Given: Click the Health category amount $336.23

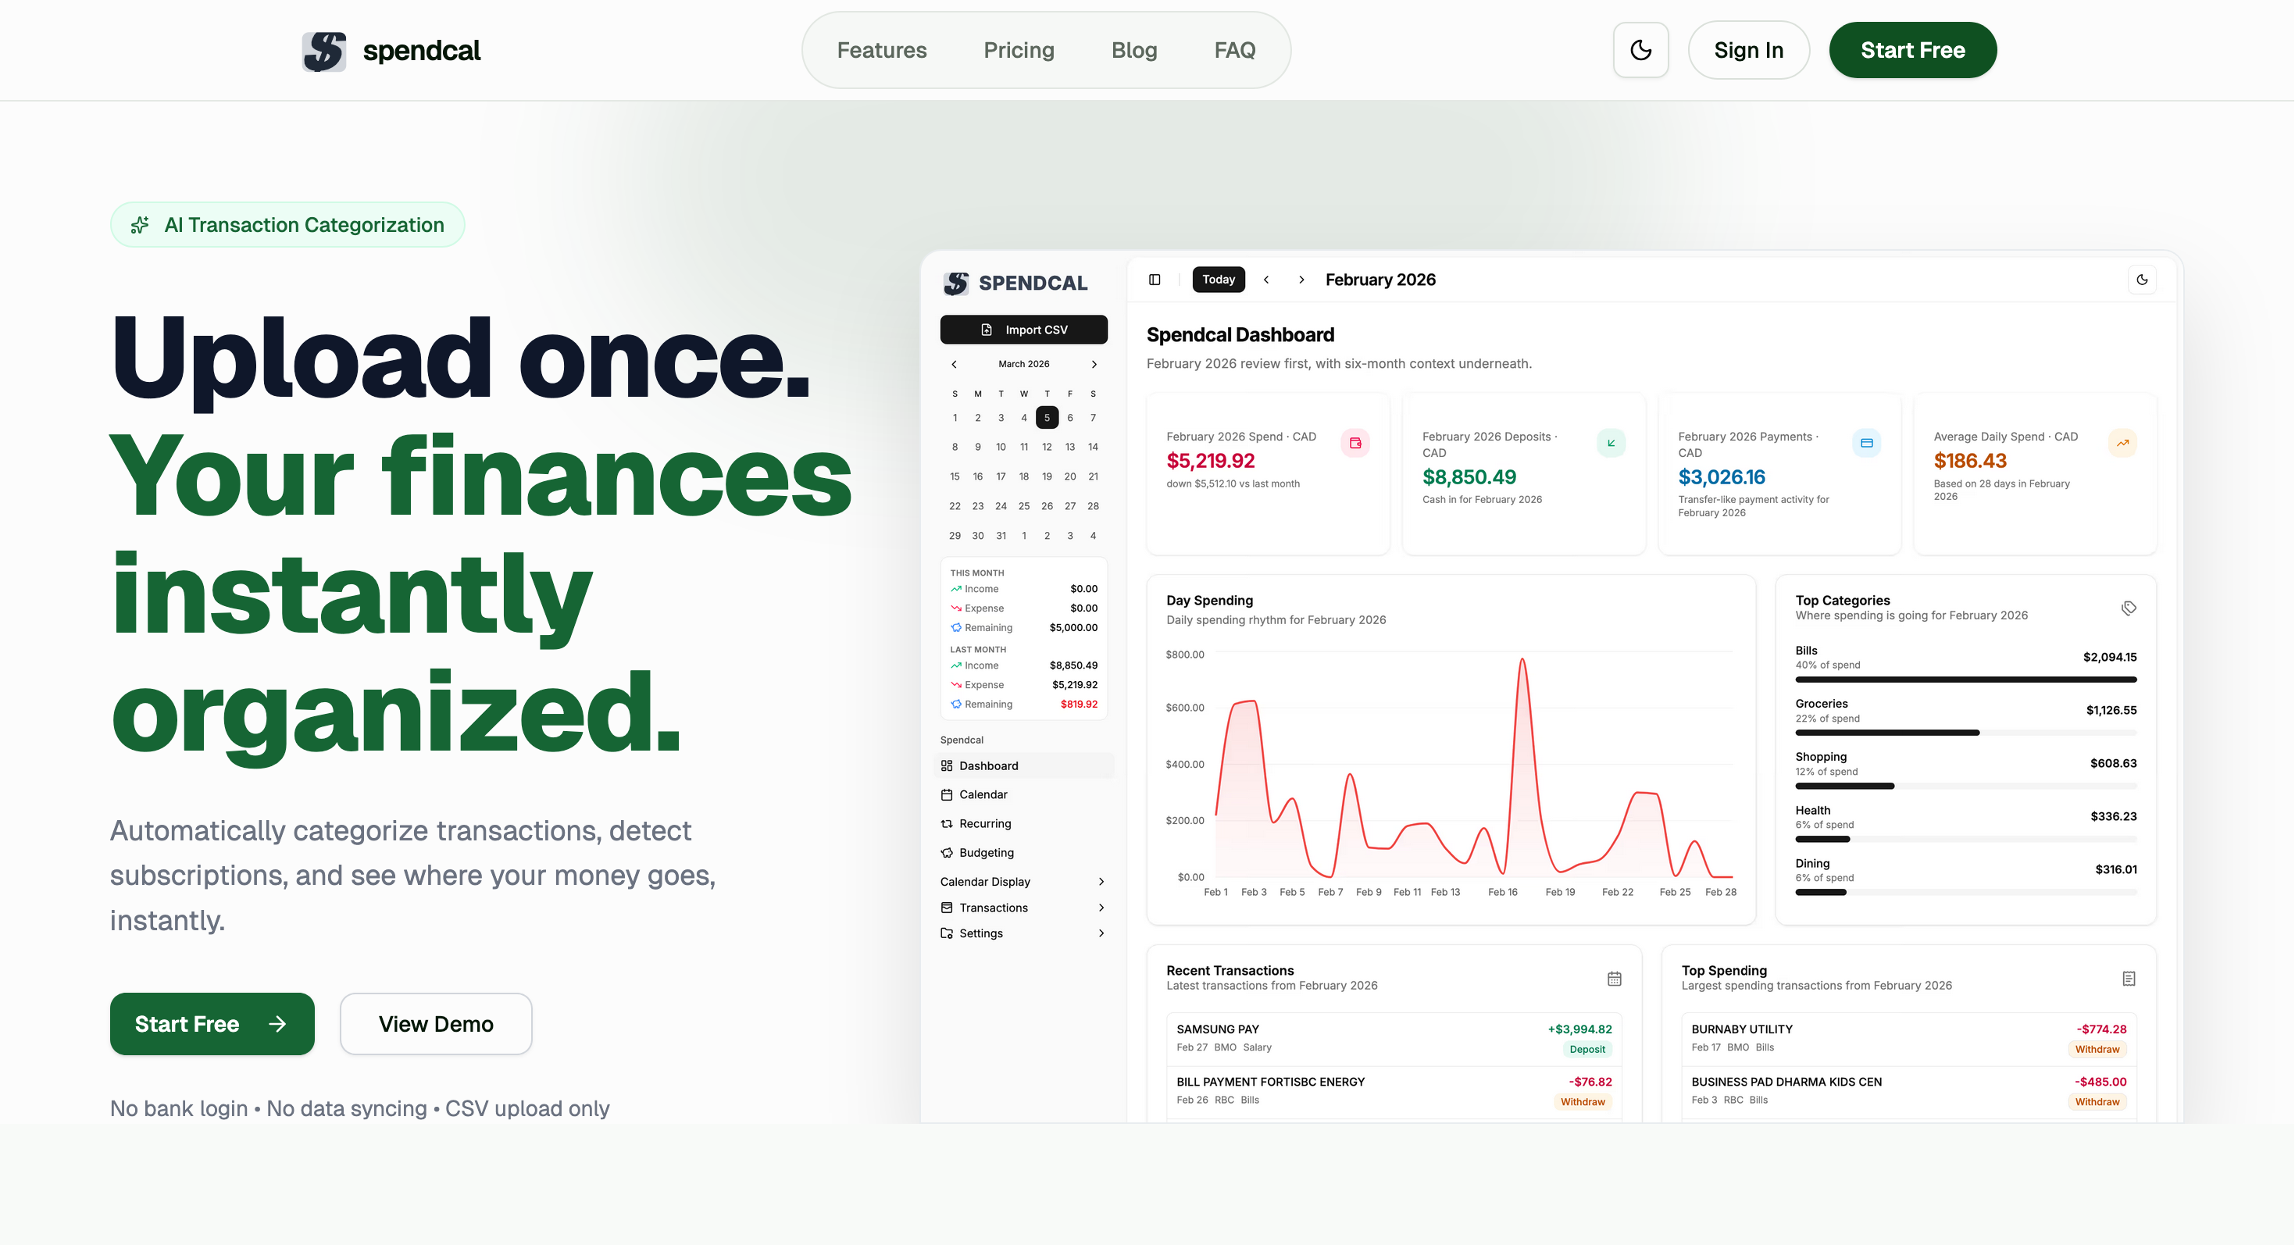Looking at the screenshot, I should click(x=2113, y=817).
